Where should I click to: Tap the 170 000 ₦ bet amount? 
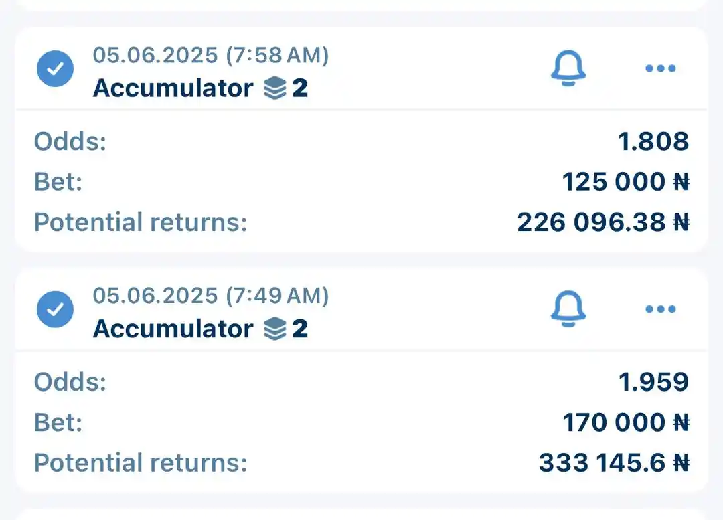click(x=625, y=423)
